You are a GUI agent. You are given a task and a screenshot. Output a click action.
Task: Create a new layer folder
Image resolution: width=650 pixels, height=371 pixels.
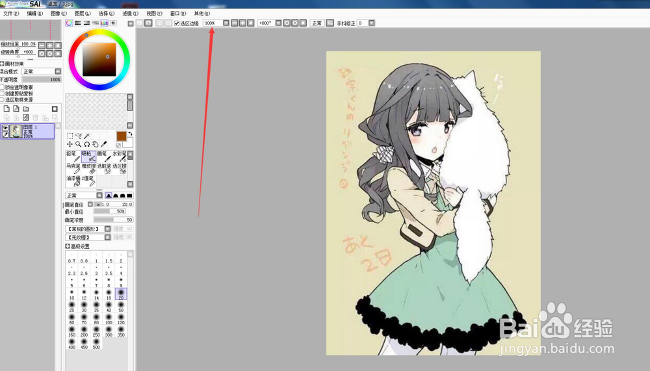[x=26, y=109]
